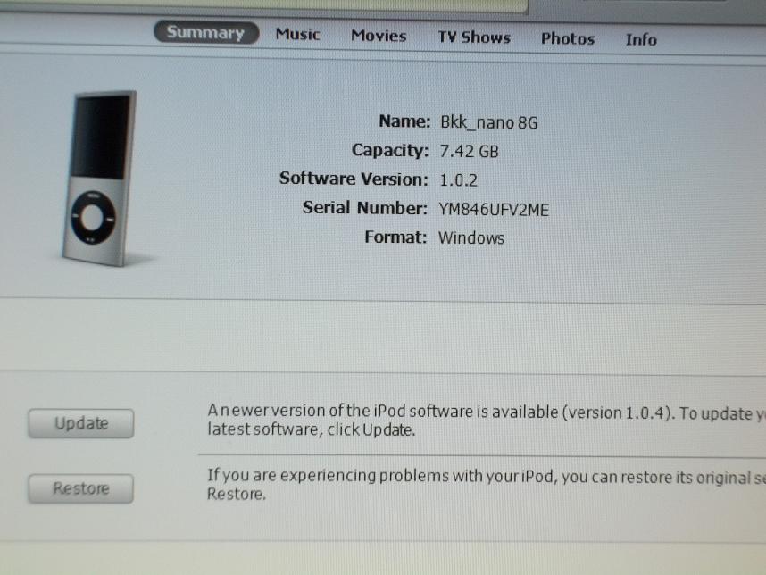The image size is (766, 575).
Task: Switch to the Info tab
Action: 640,39
